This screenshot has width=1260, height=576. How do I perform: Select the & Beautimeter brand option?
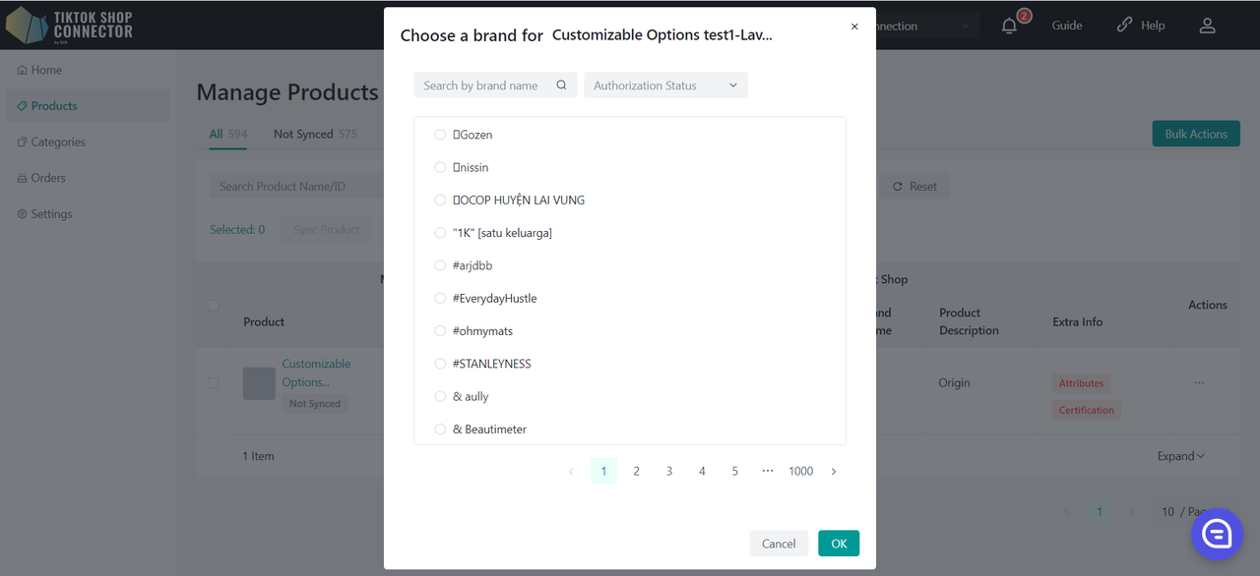point(440,430)
